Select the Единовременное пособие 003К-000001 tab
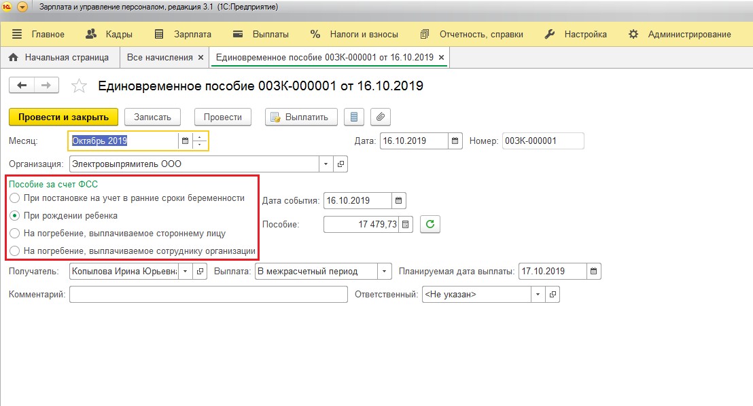 click(x=325, y=58)
